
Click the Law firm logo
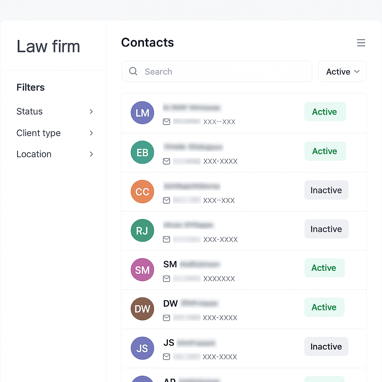pos(48,46)
